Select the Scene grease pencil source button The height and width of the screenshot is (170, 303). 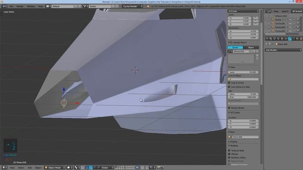[235, 47]
